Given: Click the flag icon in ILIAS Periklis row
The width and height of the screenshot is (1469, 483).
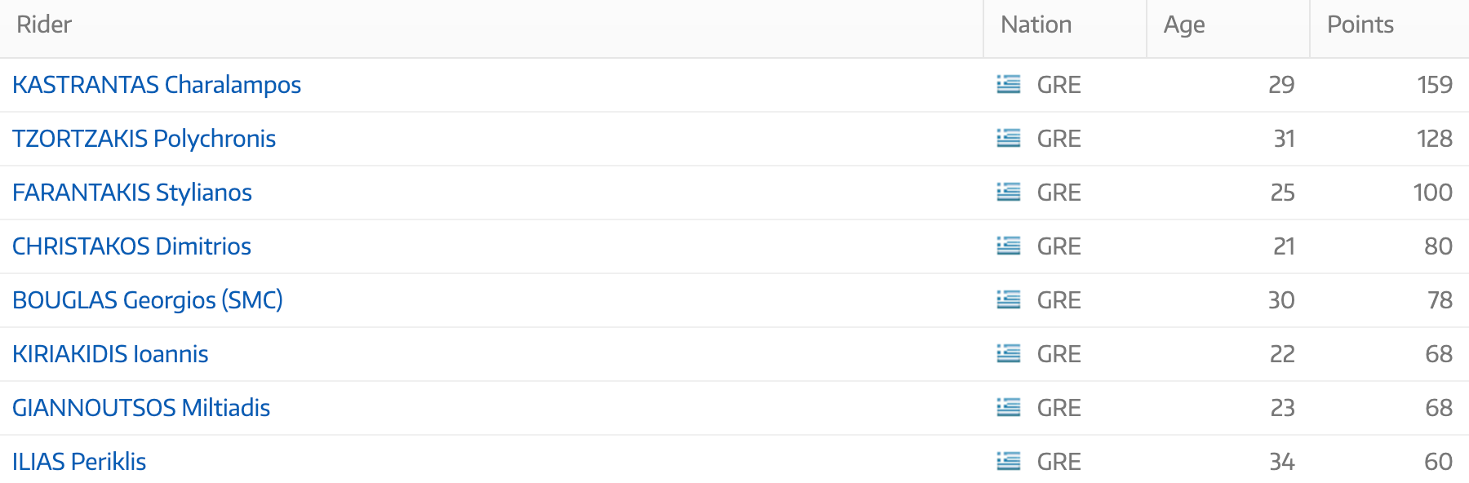Looking at the screenshot, I should point(1009,461).
